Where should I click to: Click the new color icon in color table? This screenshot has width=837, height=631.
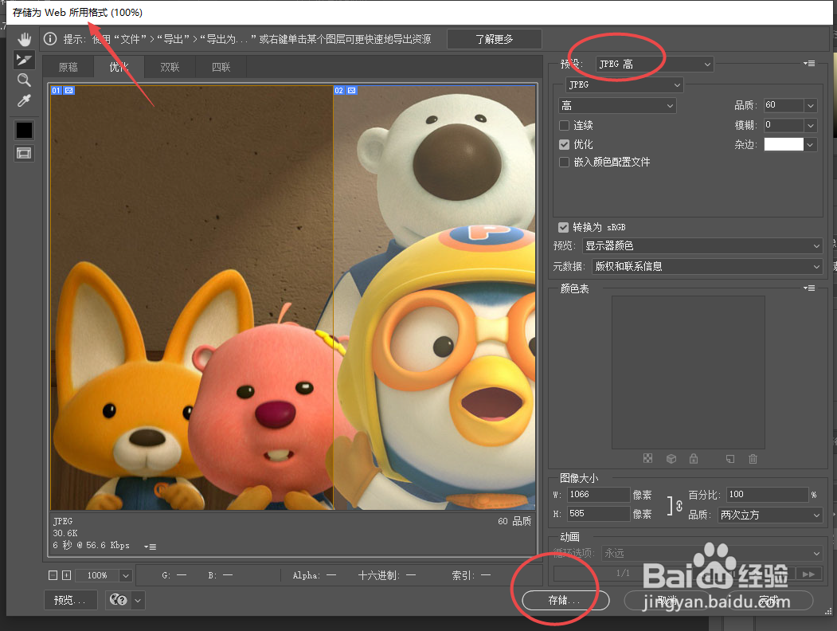click(729, 459)
